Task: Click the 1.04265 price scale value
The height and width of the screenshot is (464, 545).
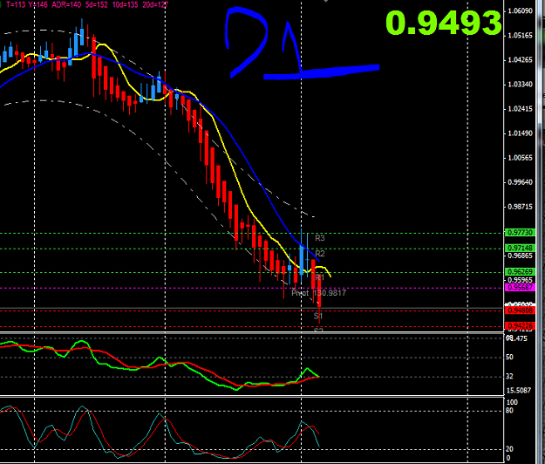Action: (x=521, y=60)
